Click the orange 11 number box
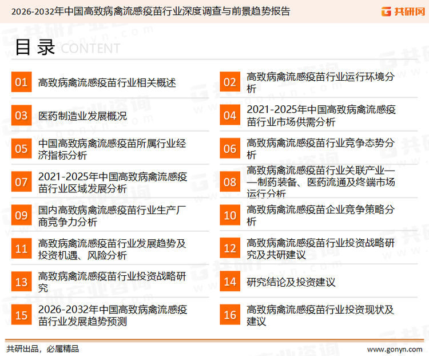 [21, 248]
